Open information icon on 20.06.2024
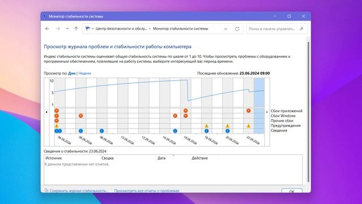The height and width of the screenshot is (204, 362). pyautogui.click(x=227, y=131)
